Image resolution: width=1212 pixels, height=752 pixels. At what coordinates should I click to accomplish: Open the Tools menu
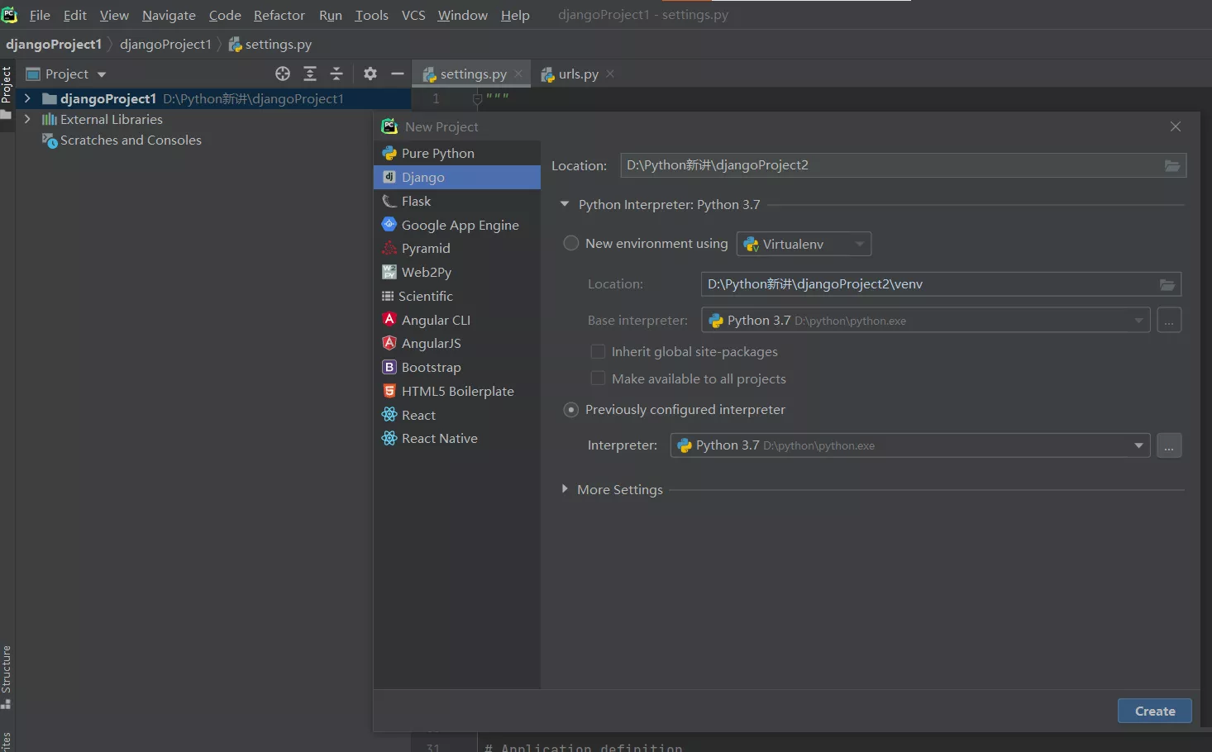pyautogui.click(x=371, y=15)
